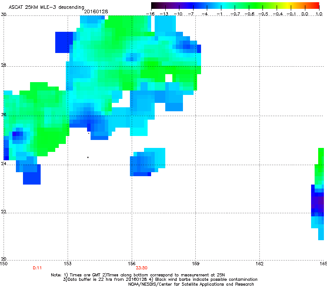327x287 pixels.
Task: Click the '0.0' color scale label
Action: coord(305,14)
